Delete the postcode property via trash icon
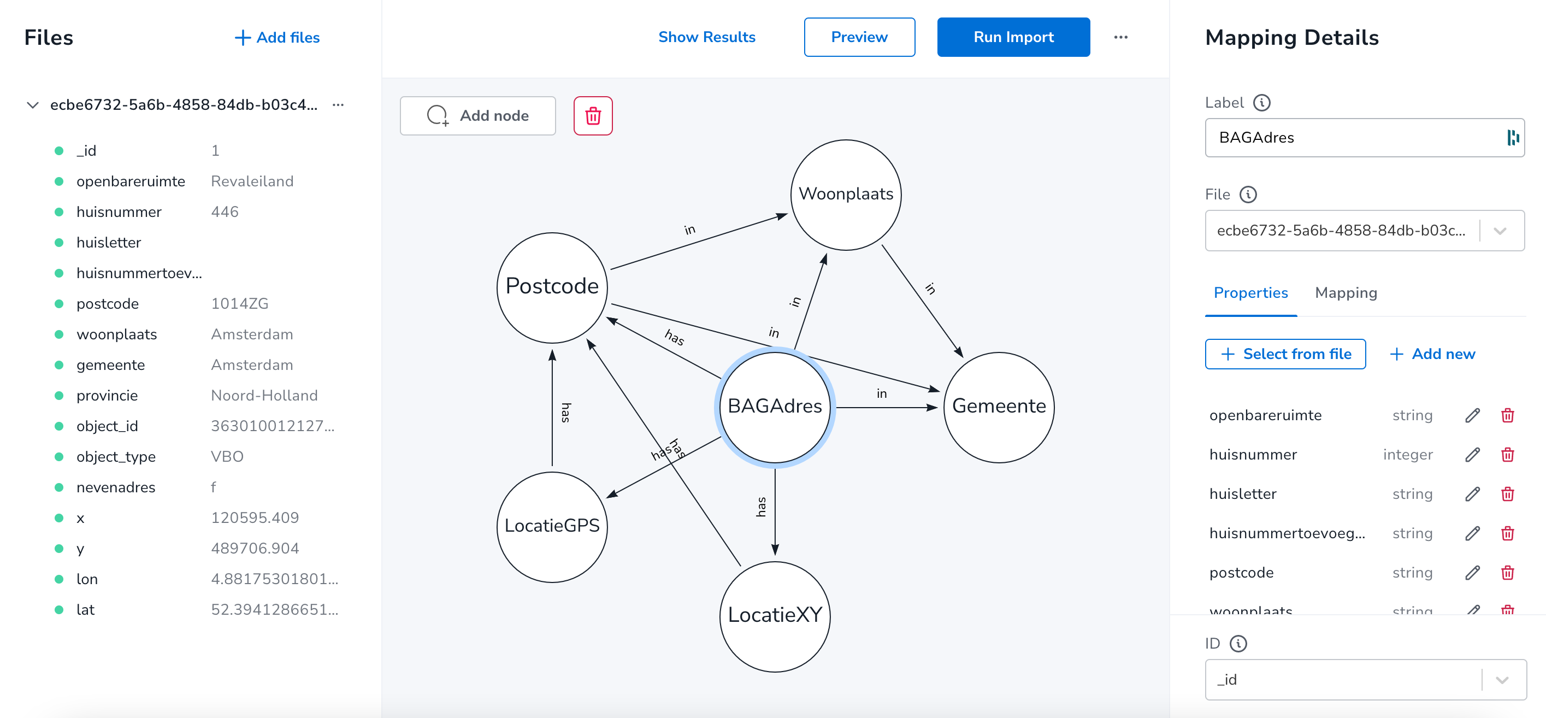 click(1508, 572)
